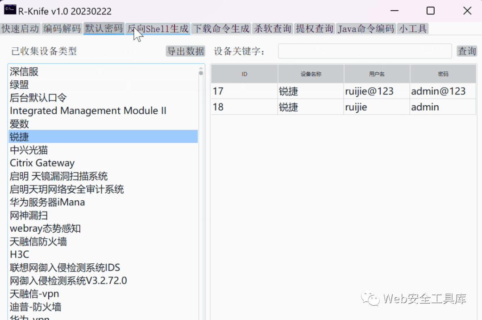Viewport: 482px width, 320px height.
Task: Click the 查询 search button
Action: click(x=467, y=51)
